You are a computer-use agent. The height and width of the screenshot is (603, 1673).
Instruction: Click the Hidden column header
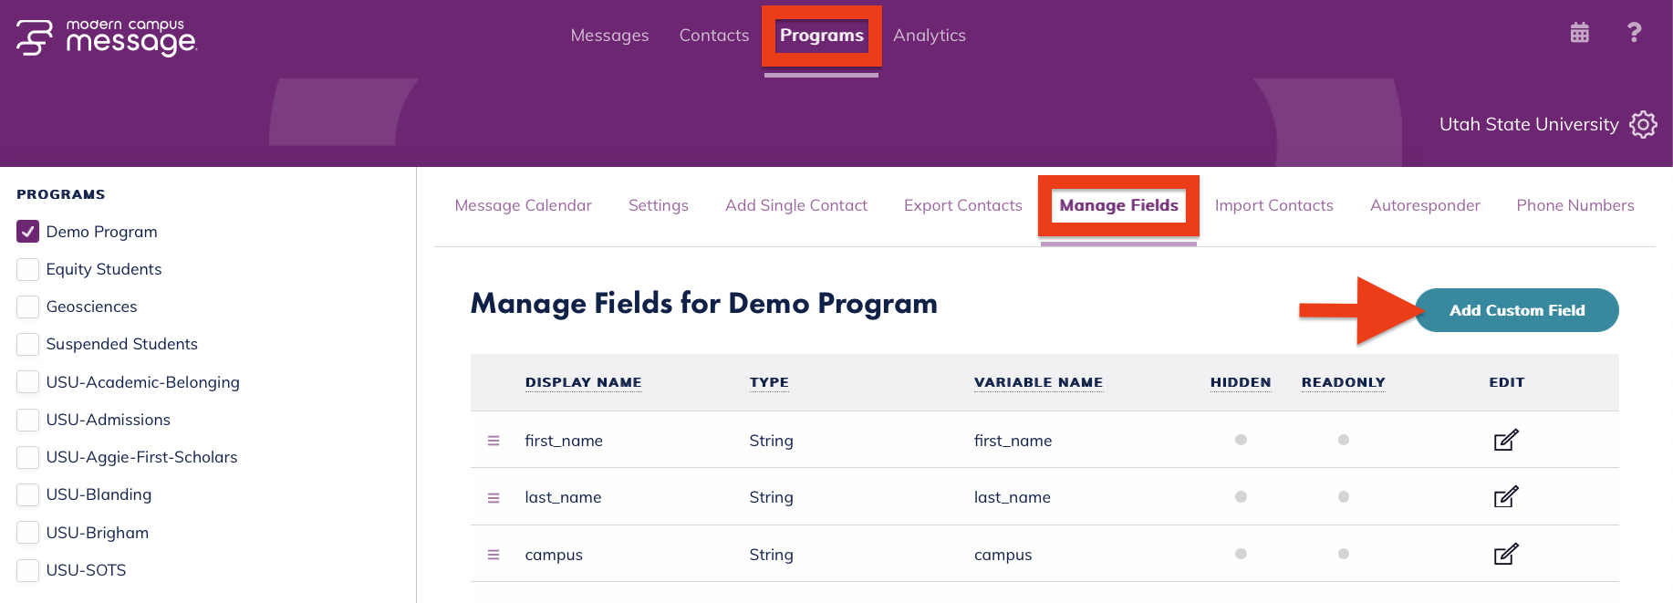point(1241,382)
